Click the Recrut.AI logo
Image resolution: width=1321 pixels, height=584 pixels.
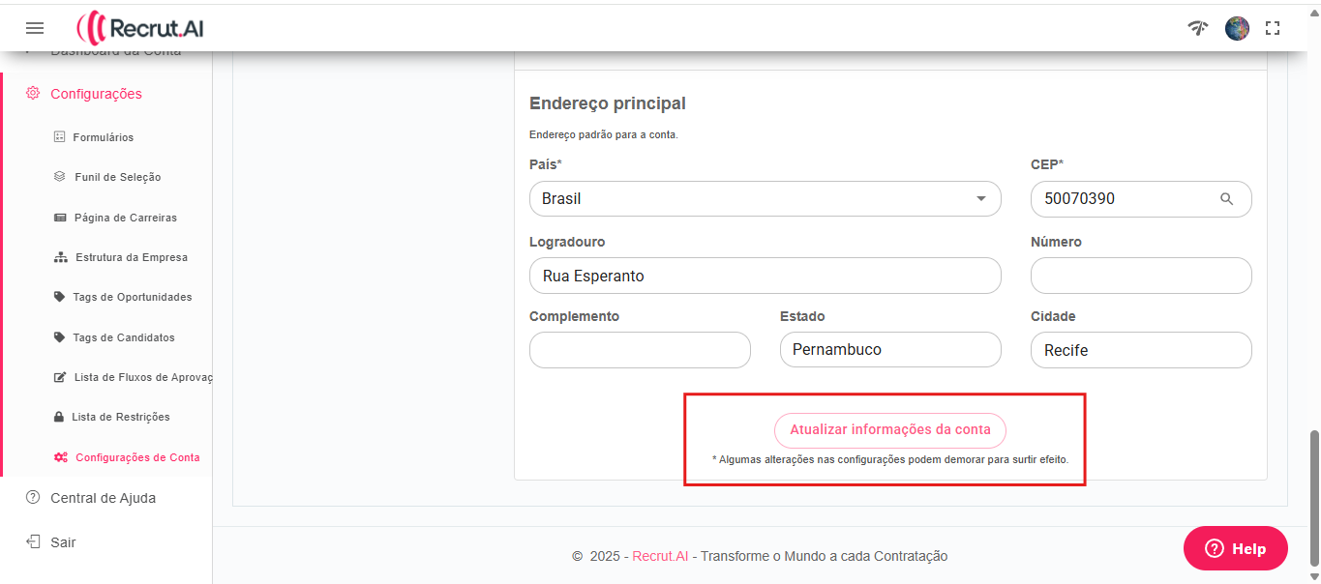tap(140, 28)
